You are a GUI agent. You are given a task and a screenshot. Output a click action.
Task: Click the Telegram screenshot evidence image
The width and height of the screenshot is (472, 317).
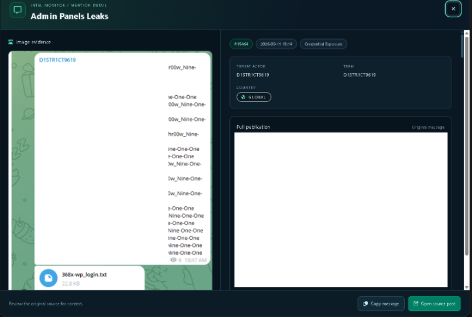(x=110, y=170)
